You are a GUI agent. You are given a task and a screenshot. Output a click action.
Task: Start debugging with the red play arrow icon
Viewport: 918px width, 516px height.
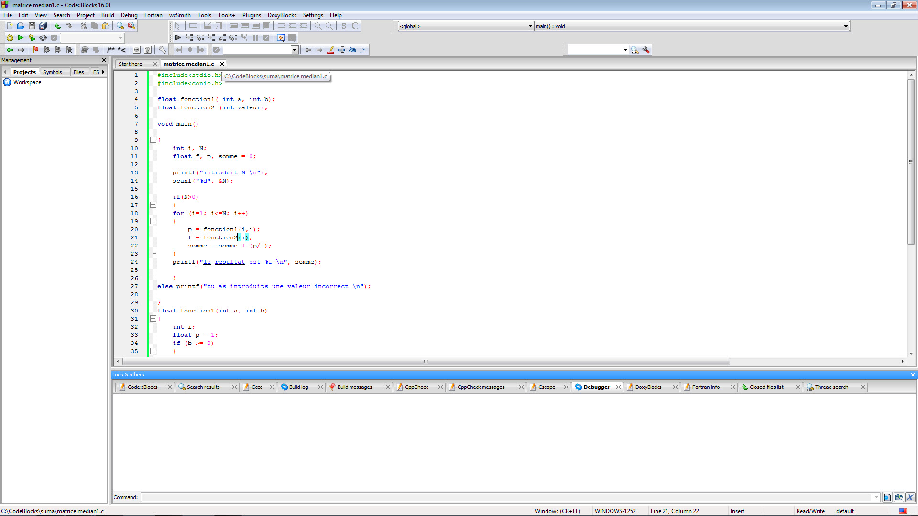(x=178, y=38)
